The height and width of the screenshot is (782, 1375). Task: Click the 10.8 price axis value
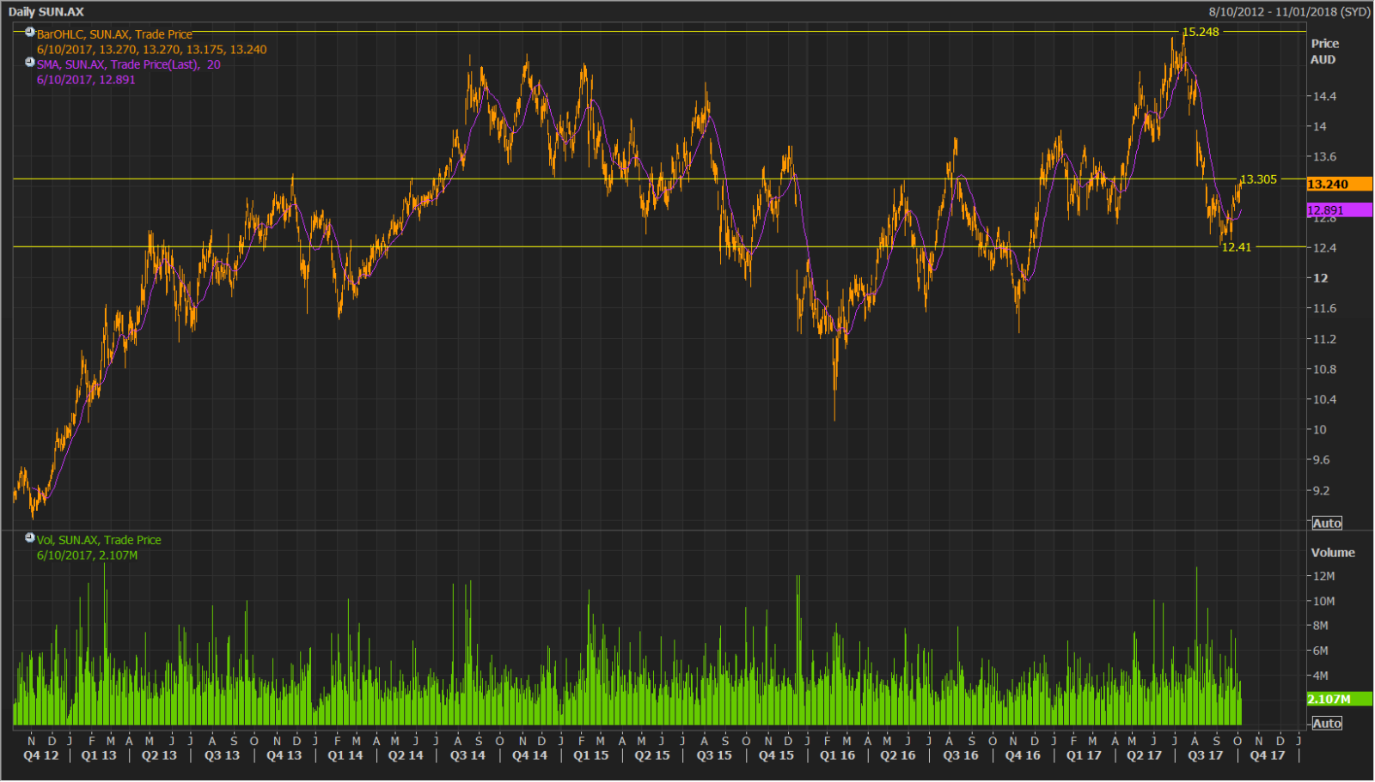click(x=1324, y=369)
